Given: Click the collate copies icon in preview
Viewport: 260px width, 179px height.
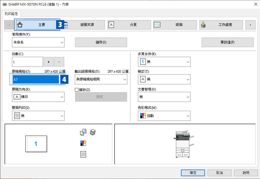Looking at the screenshot, I should (x=83, y=133).
